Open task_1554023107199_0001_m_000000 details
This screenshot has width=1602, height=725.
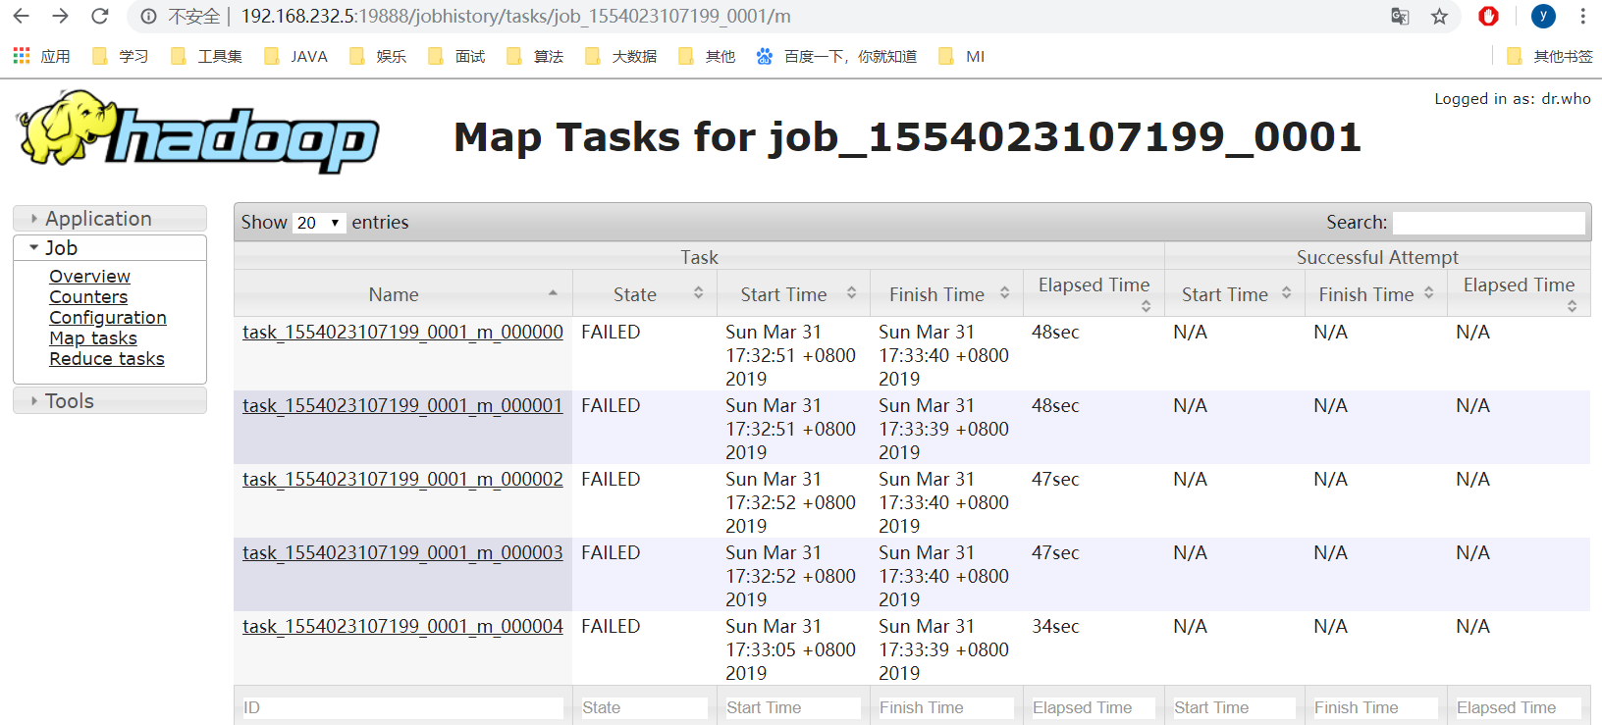click(402, 332)
